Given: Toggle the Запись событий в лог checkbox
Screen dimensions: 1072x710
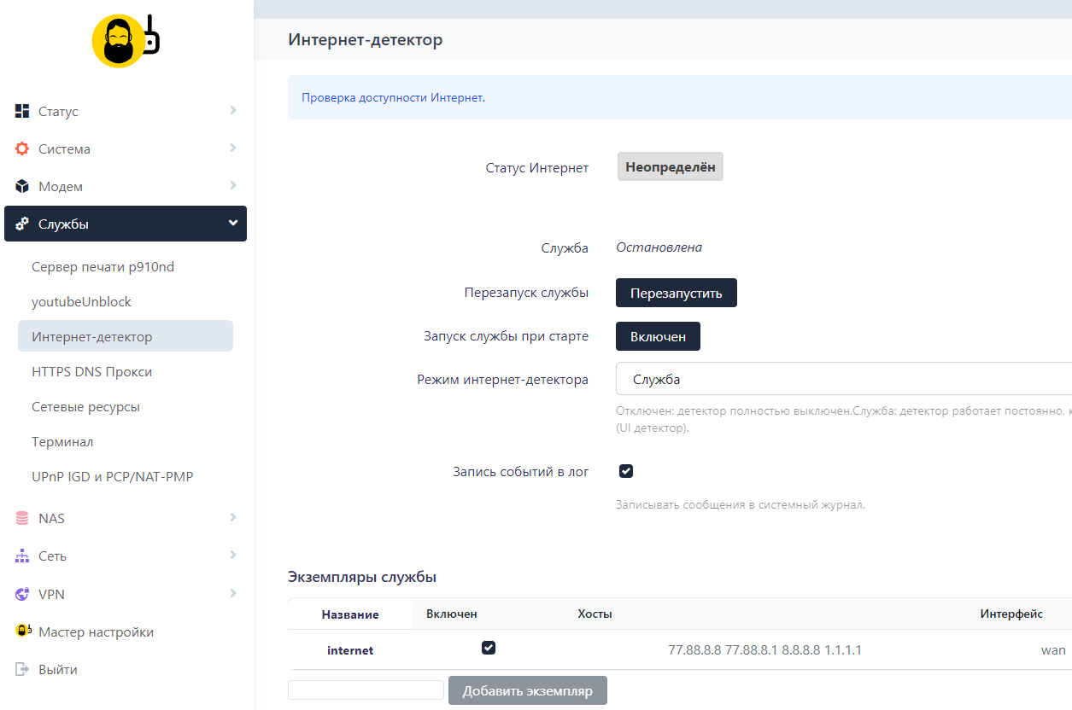Looking at the screenshot, I should (x=626, y=471).
